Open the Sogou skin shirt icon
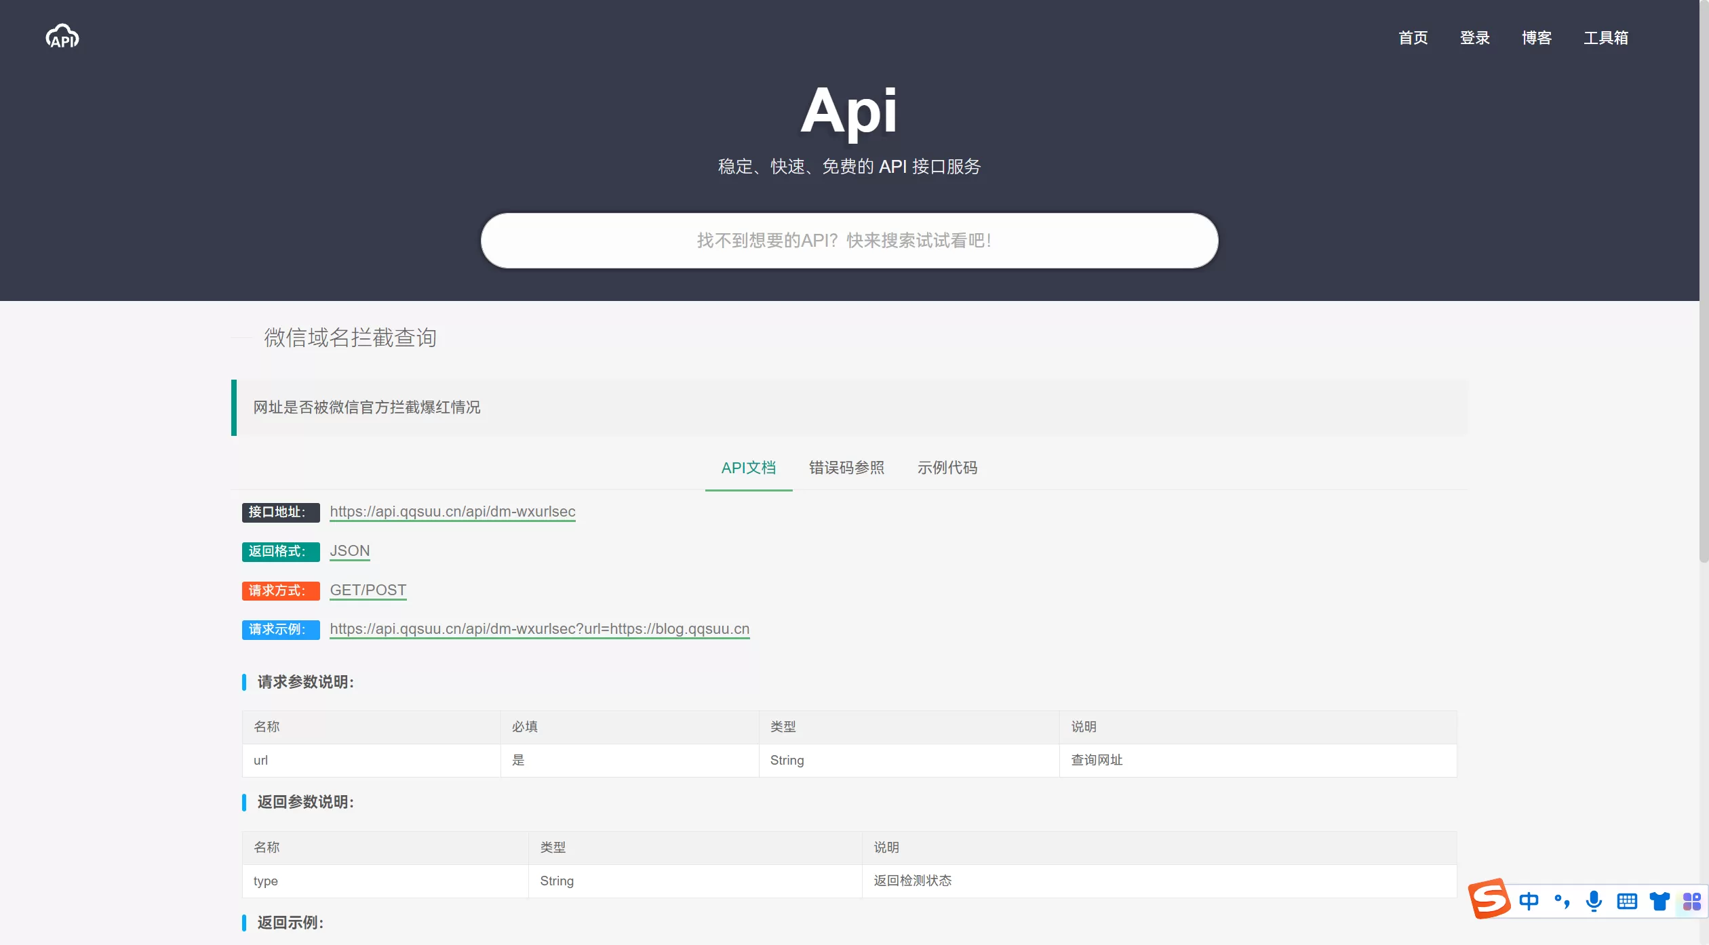 [1659, 901]
